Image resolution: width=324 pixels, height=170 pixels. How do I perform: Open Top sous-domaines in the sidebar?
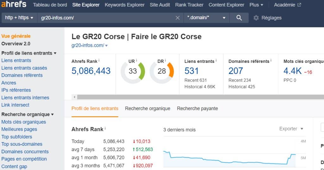coord(22,144)
